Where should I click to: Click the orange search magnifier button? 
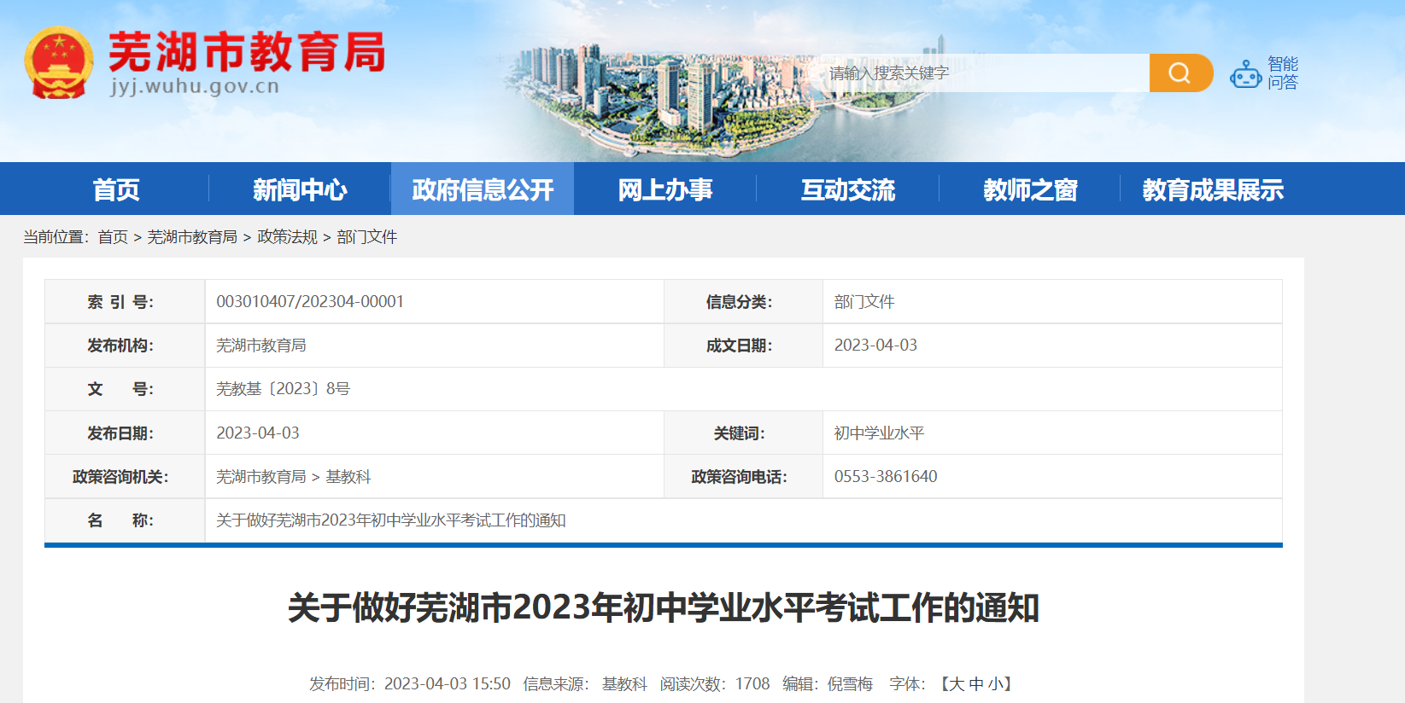1180,73
